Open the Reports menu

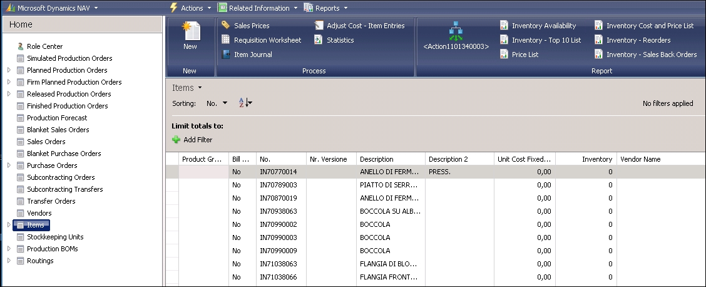[326, 8]
